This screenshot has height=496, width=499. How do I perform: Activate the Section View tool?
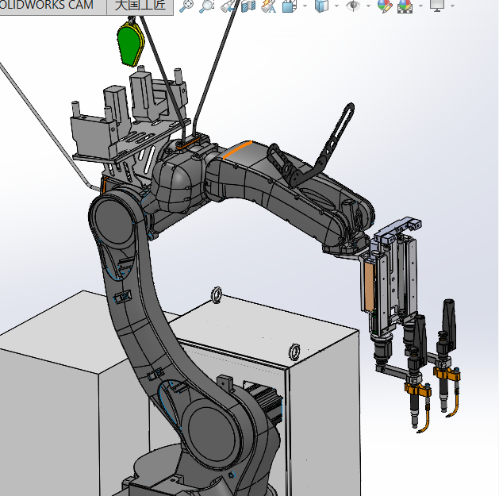click(x=248, y=6)
